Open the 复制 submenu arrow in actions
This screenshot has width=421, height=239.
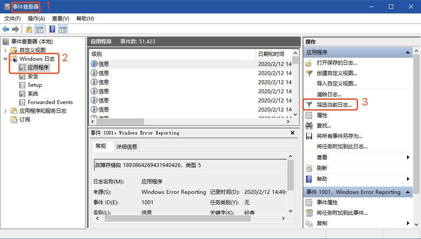(408, 223)
